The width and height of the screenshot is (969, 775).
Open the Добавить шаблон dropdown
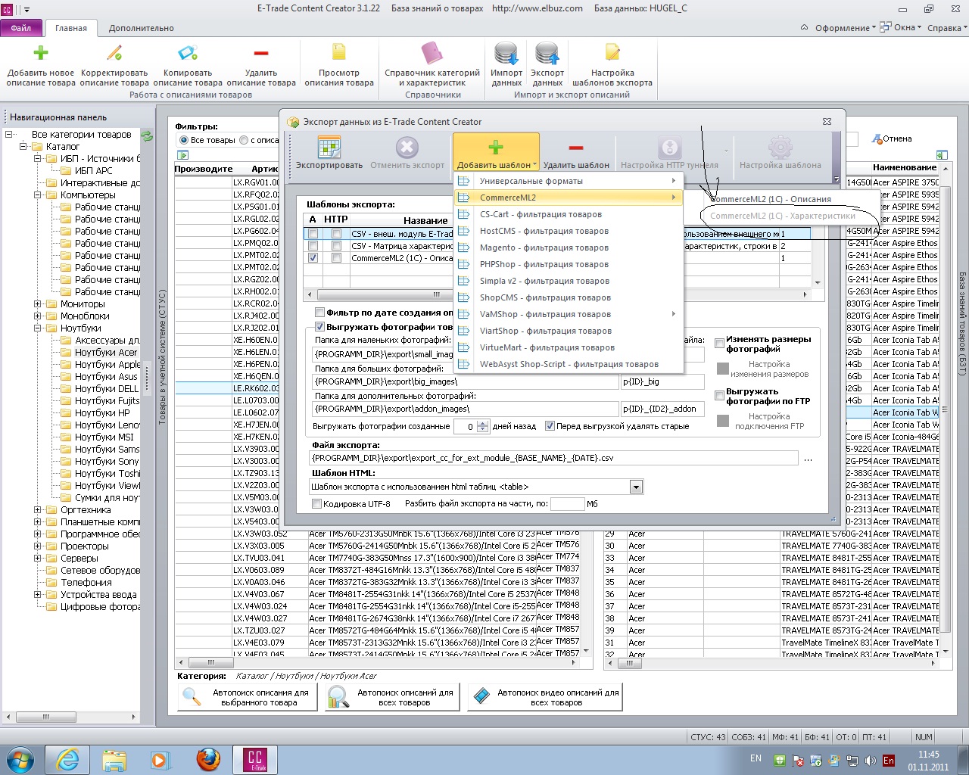(x=496, y=152)
